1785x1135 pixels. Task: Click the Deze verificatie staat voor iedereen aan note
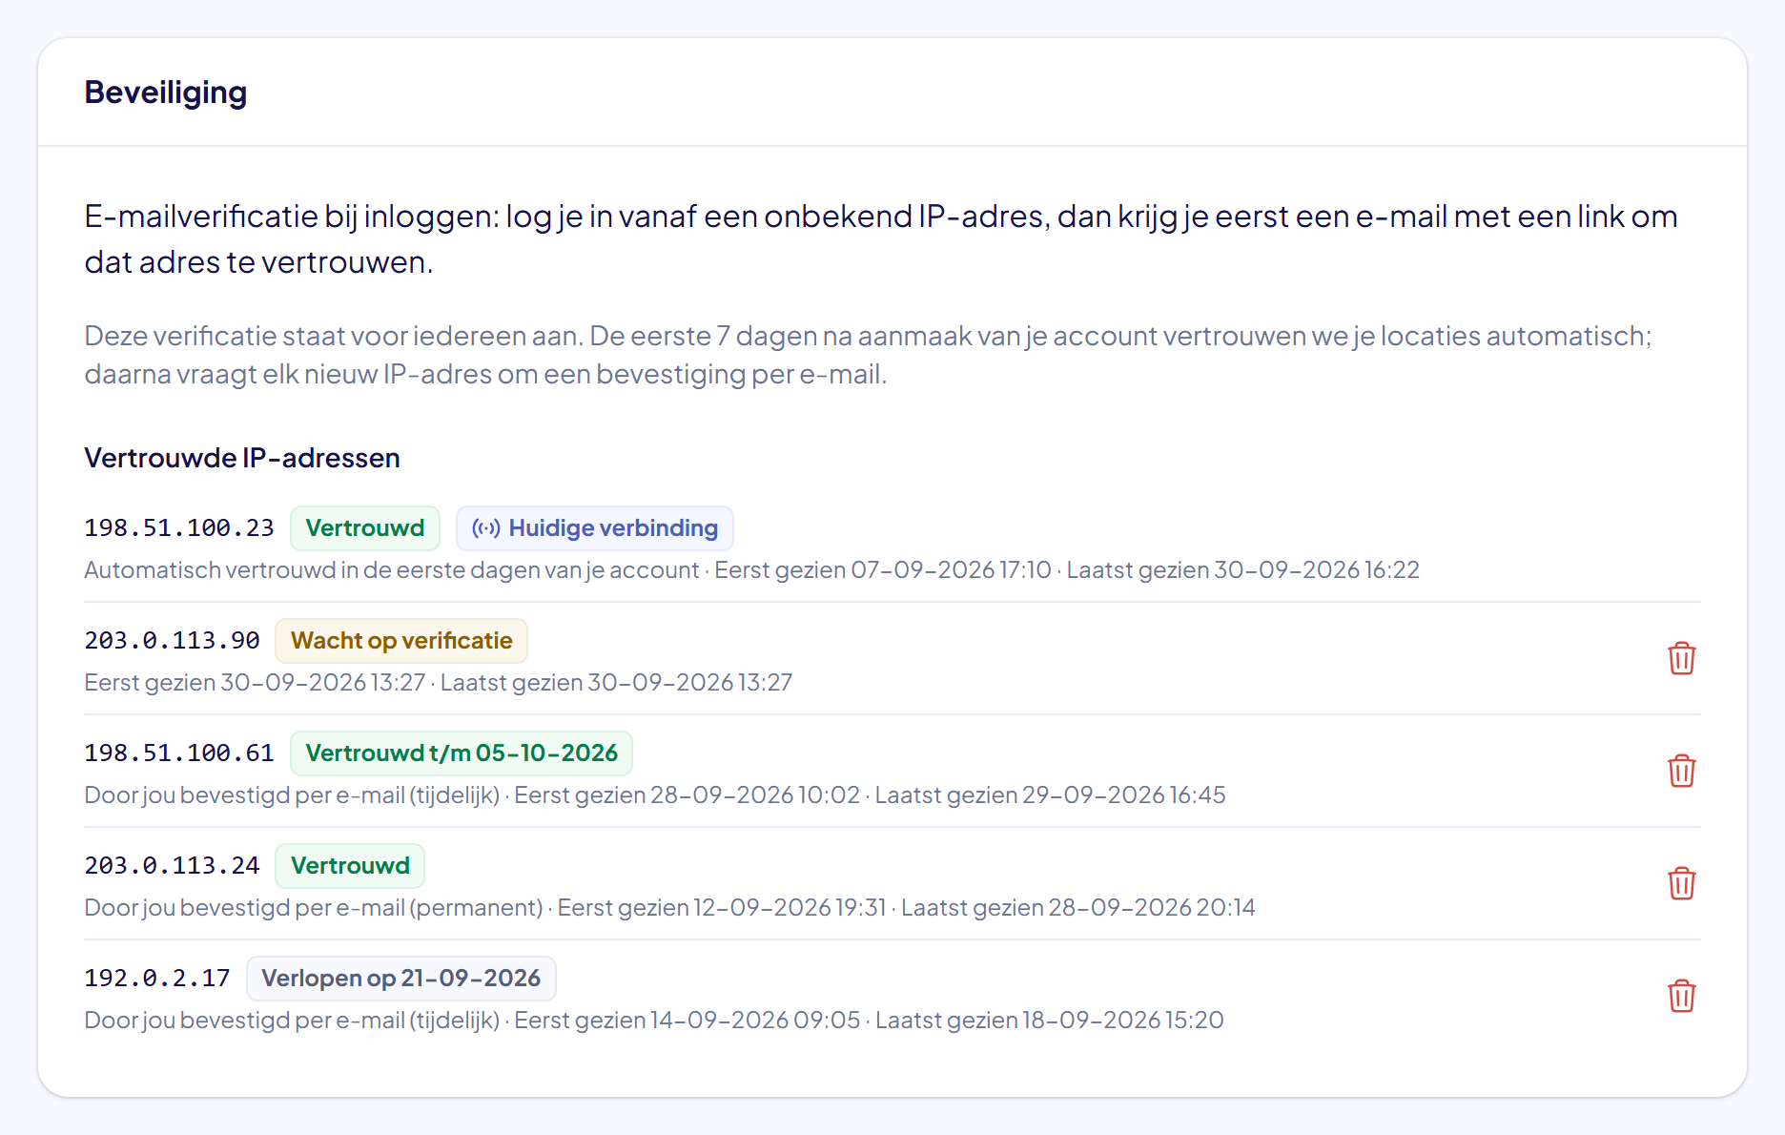pyautogui.click(x=869, y=355)
